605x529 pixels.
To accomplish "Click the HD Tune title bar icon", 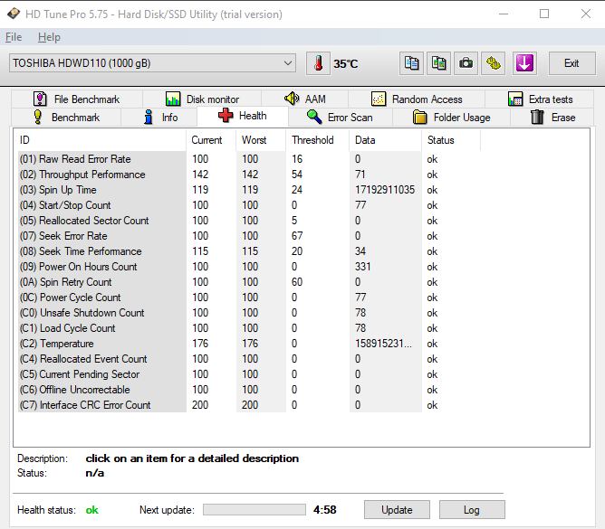I will coord(14,14).
